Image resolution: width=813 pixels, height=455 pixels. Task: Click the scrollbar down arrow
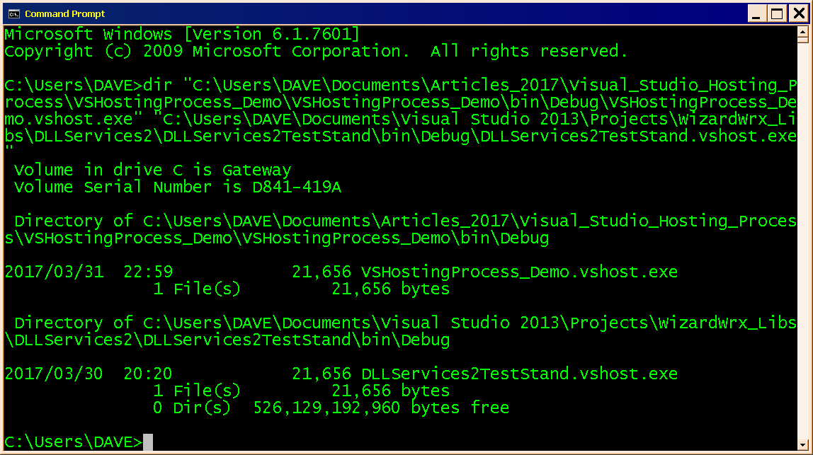coord(802,444)
